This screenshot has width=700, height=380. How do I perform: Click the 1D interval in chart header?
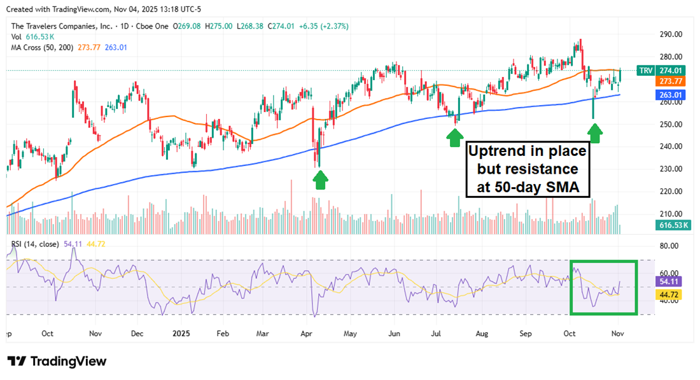(x=125, y=26)
